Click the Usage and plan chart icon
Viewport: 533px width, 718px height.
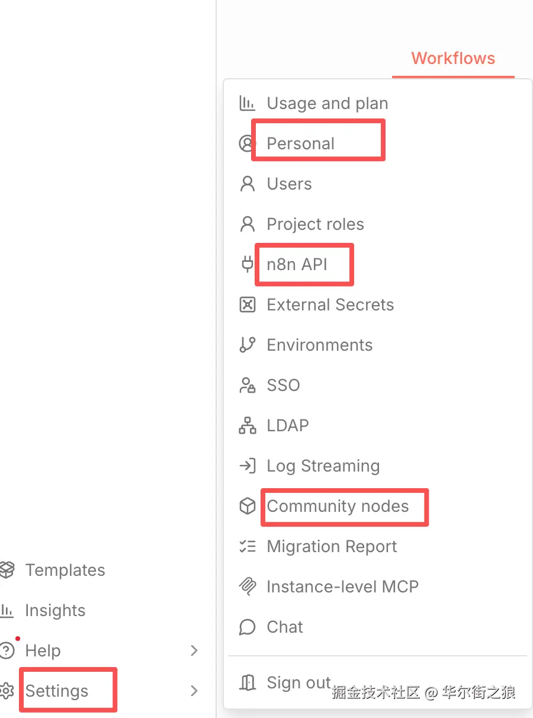(x=247, y=104)
